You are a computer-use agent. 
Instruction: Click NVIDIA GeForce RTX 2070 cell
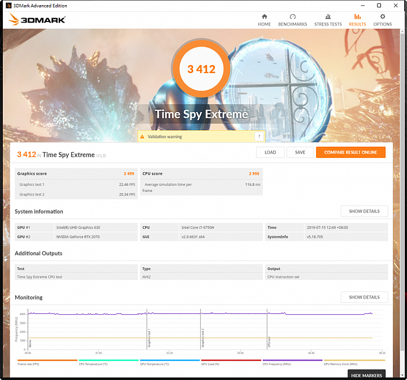coord(96,237)
